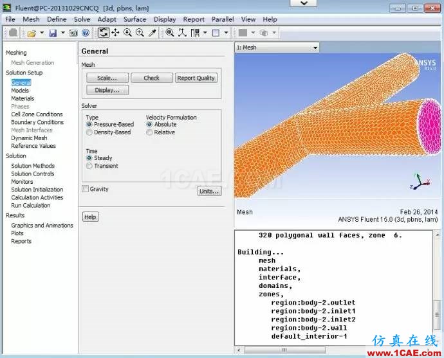Click the Fluent application icon in title bar
Image resolution: width=444 pixels, height=358 pixels.
(7, 8)
